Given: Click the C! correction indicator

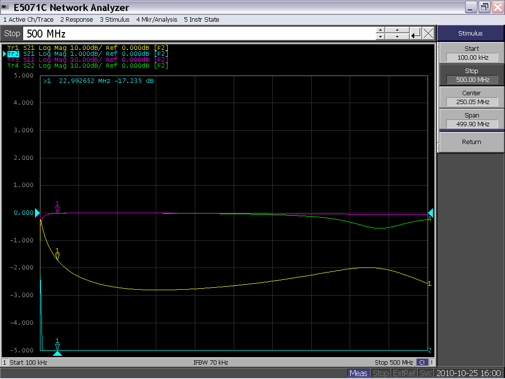Looking at the screenshot, I should click(x=422, y=363).
